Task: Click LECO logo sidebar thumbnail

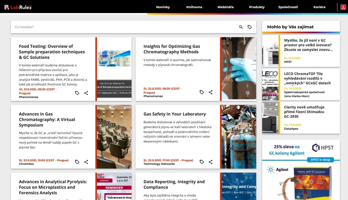Action: point(270,84)
